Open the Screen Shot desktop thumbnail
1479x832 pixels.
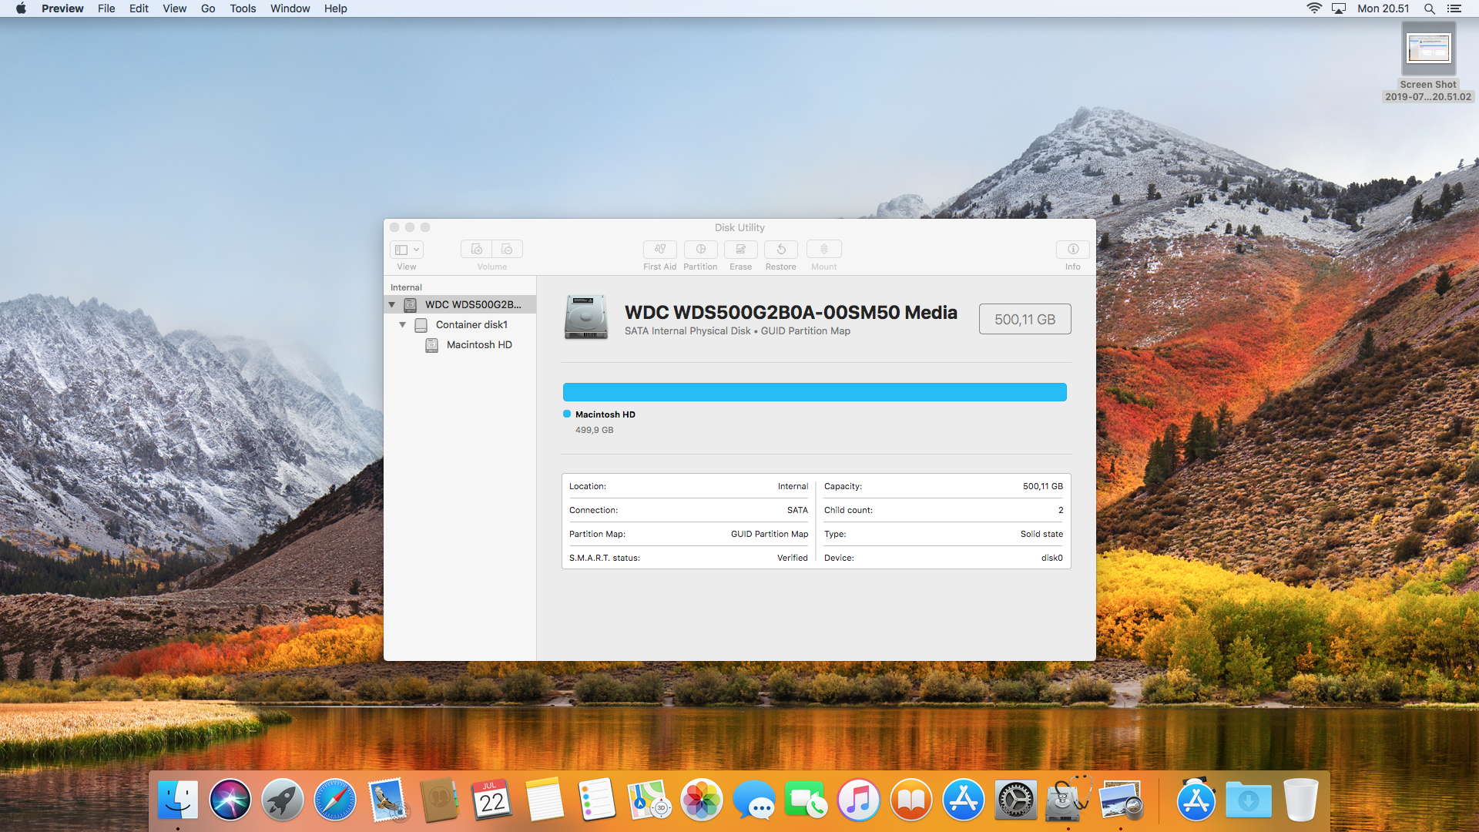tap(1427, 49)
